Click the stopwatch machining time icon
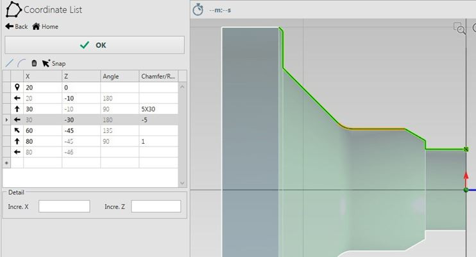 [198, 10]
